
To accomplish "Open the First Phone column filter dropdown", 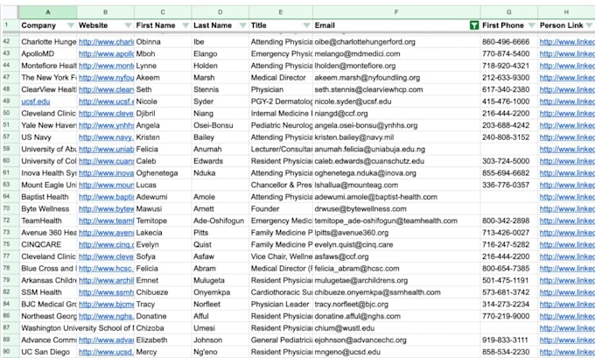I will (x=532, y=25).
